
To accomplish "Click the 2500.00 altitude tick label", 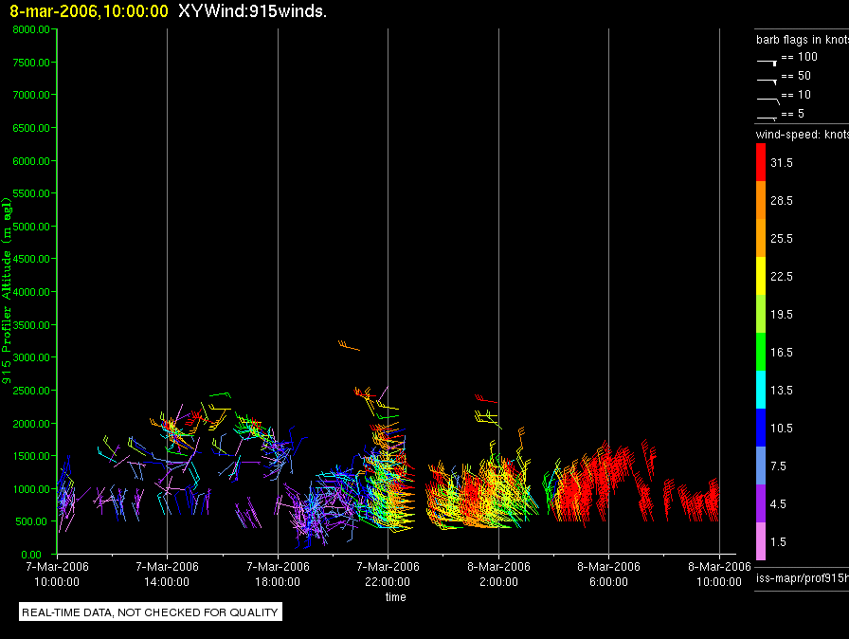I will click(x=31, y=391).
